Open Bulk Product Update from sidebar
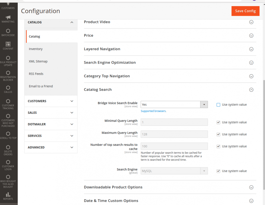Screen dimensions: 265x205 (8, 60)
